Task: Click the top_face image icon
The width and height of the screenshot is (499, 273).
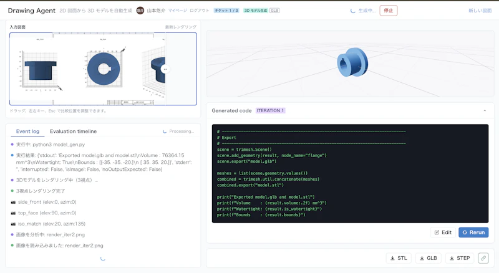Action: point(13,213)
